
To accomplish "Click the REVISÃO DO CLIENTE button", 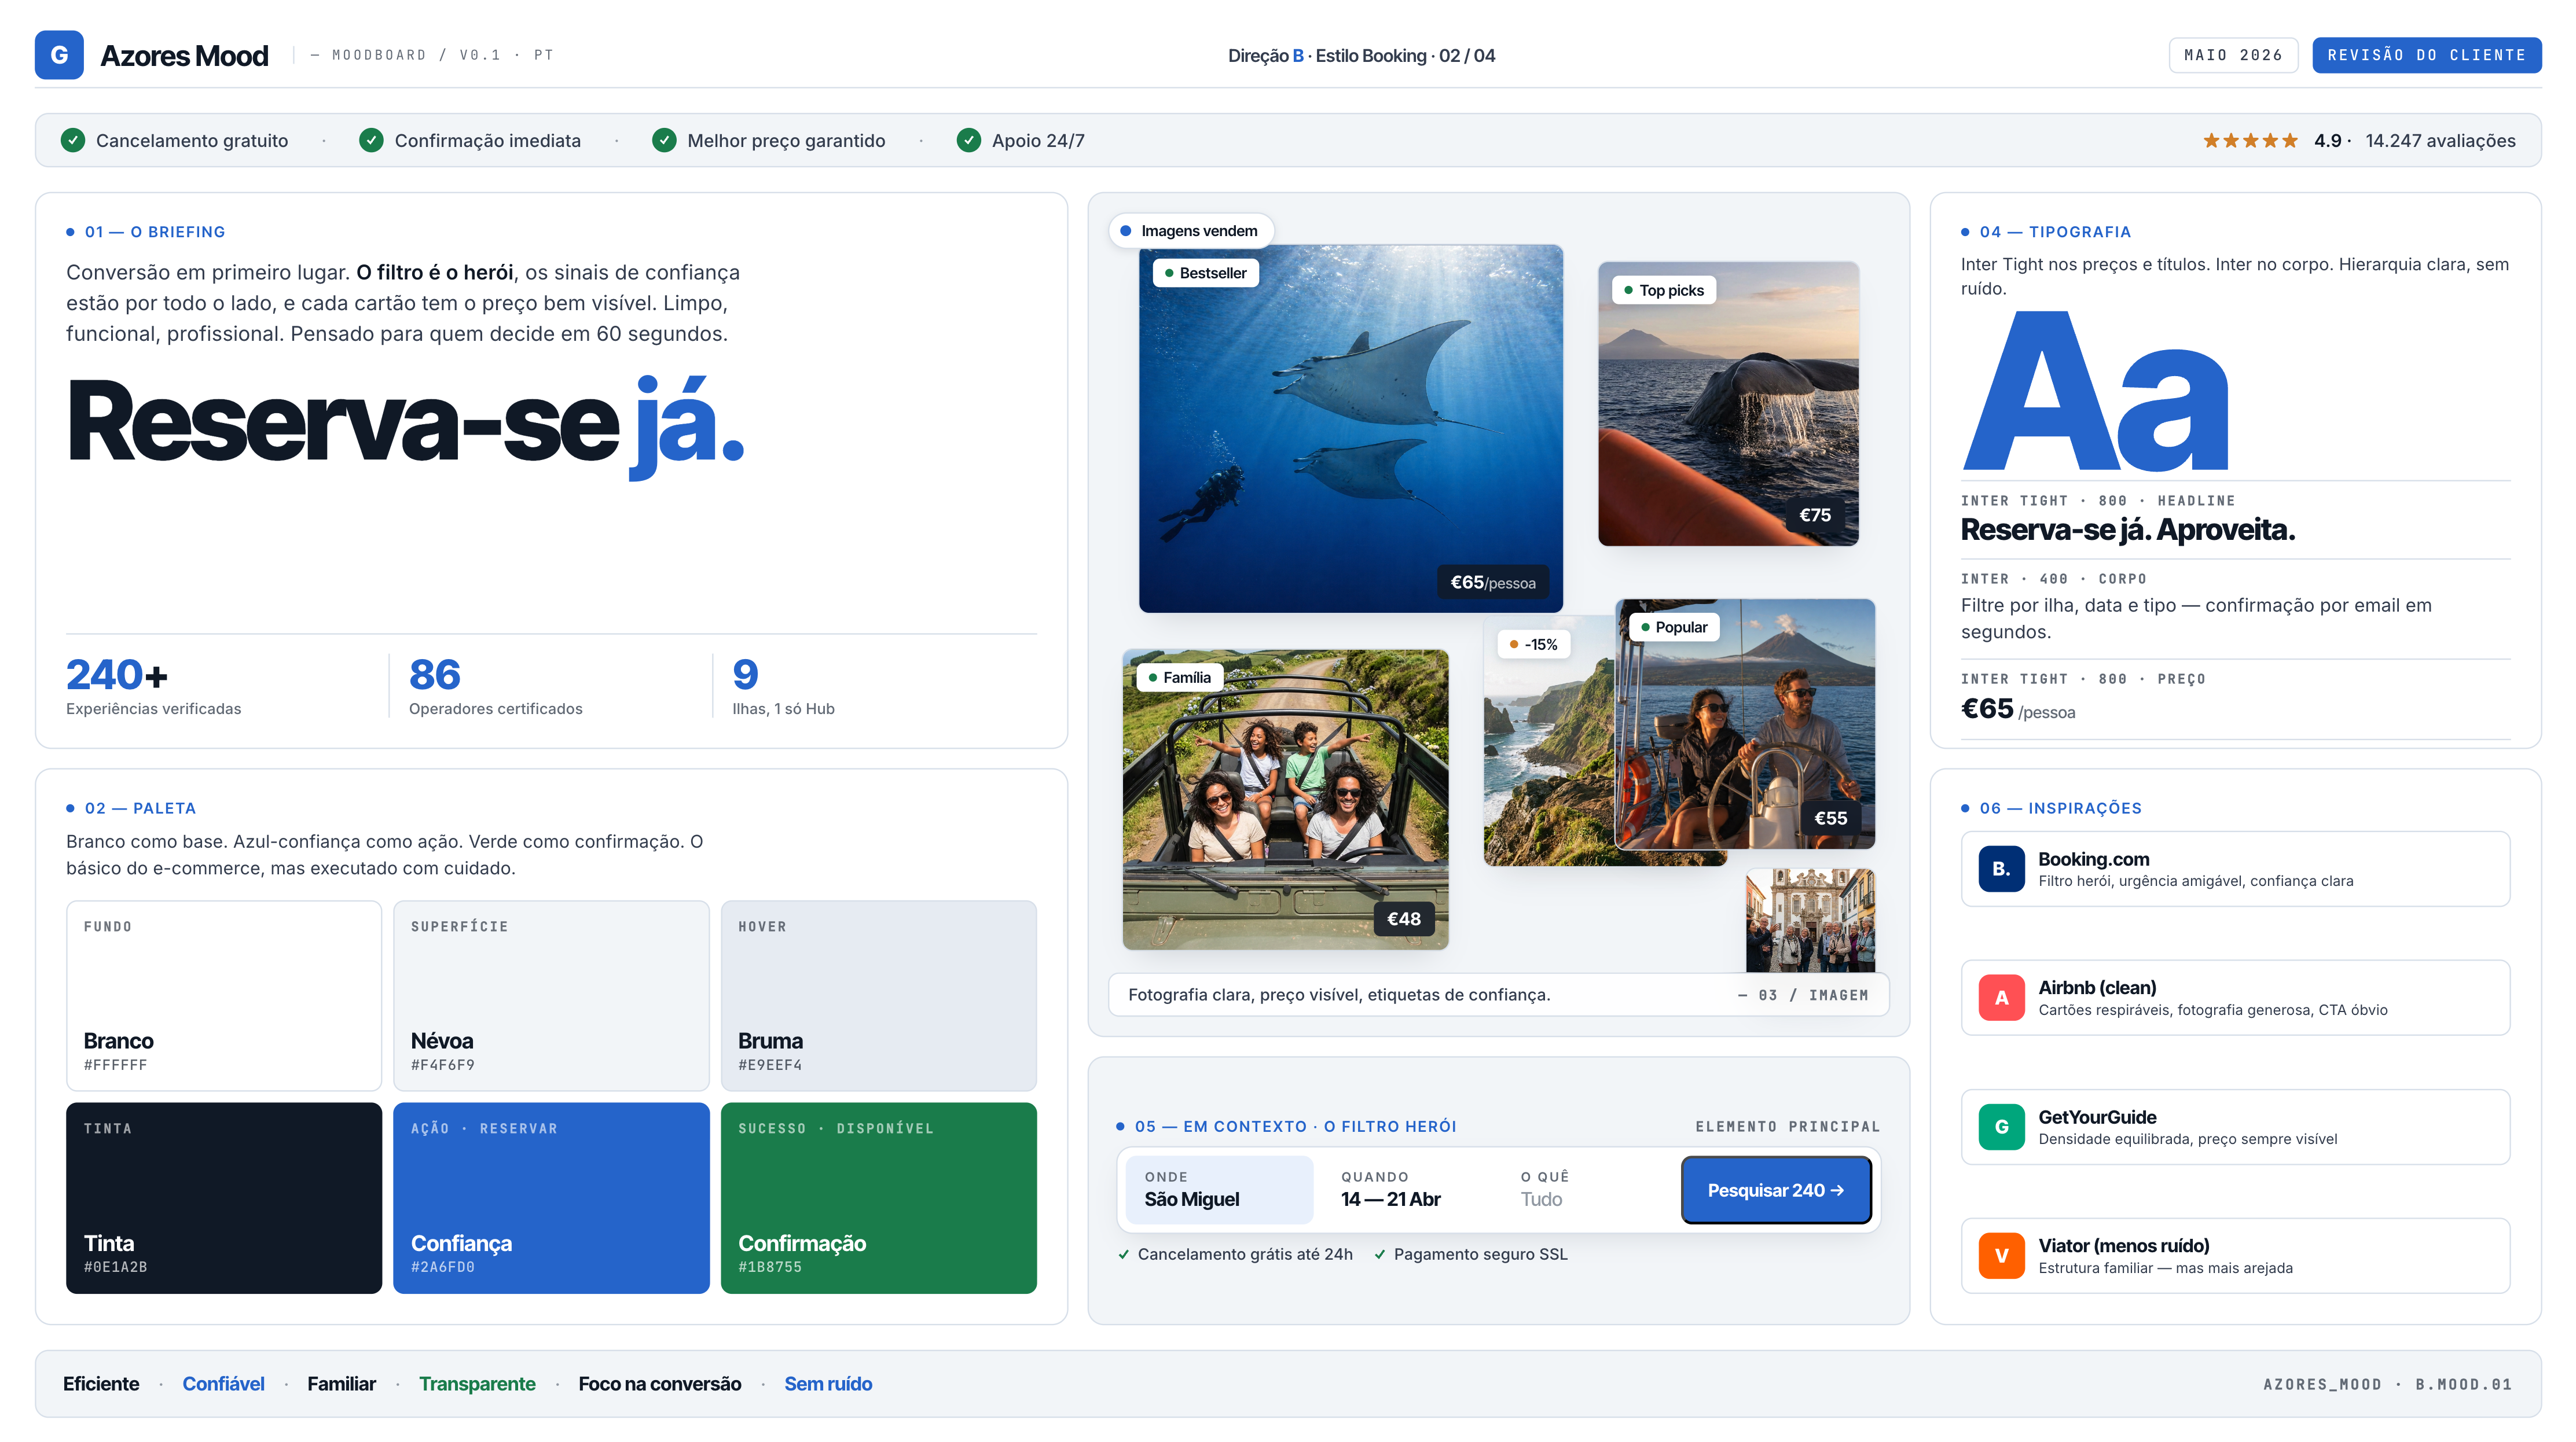I will (x=2426, y=55).
